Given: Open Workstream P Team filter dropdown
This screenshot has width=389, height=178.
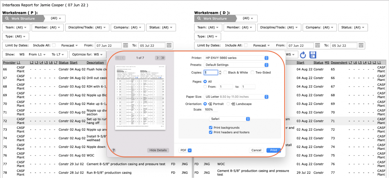Looking at the screenshot, I should (x=16, y=28).
